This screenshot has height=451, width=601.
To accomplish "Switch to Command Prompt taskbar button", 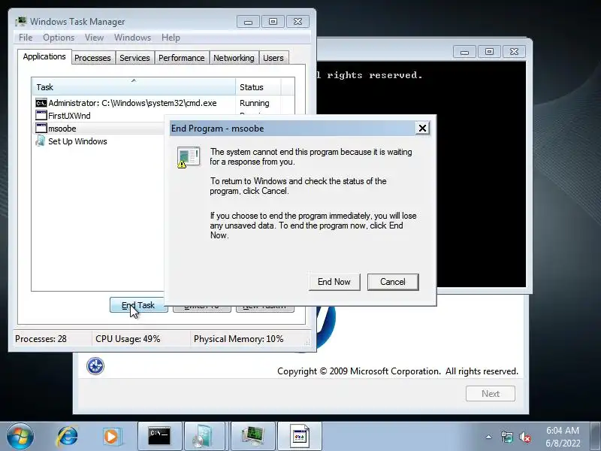I will (159, 437).
